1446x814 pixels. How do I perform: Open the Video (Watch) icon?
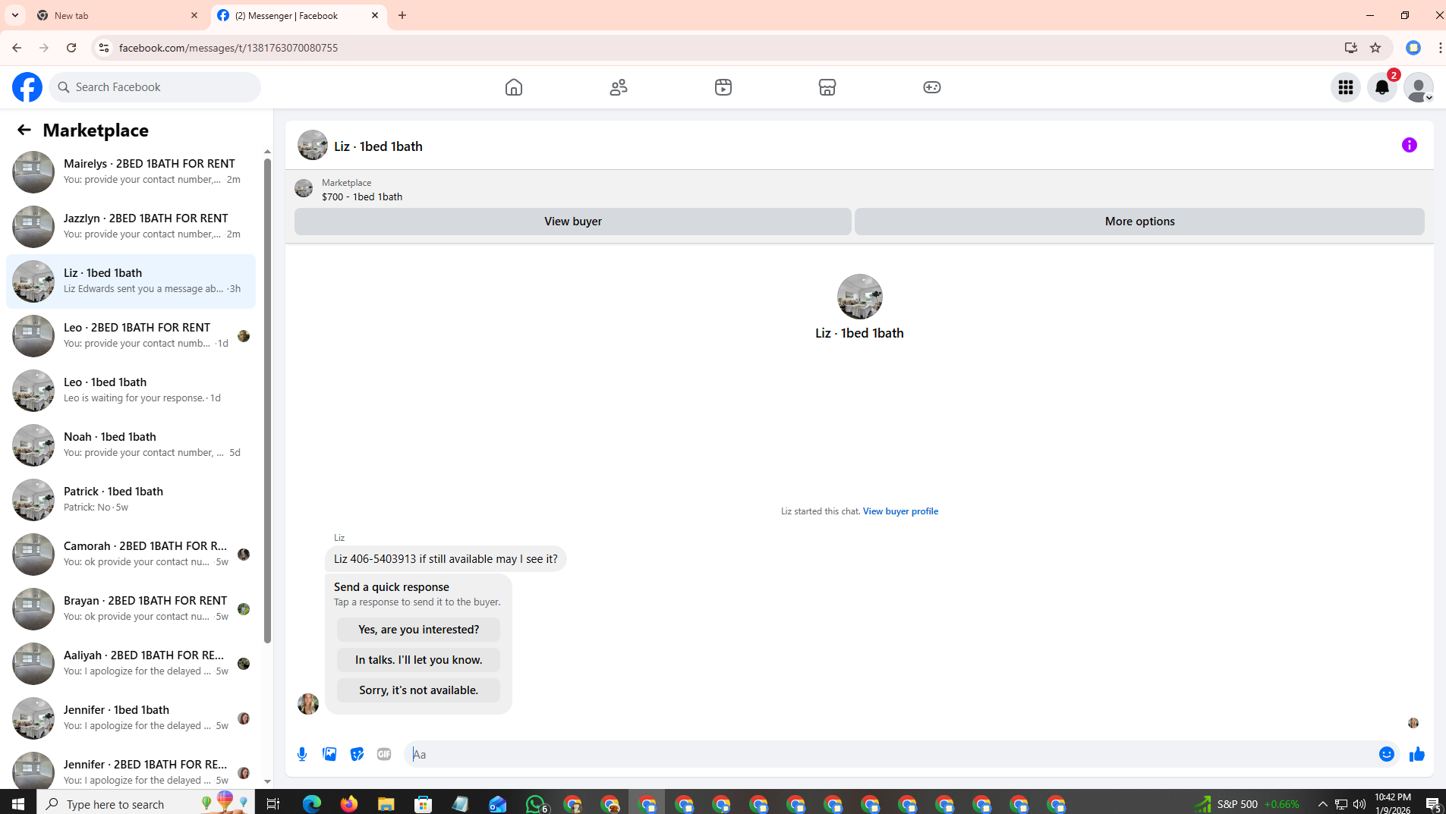[723, 87]
